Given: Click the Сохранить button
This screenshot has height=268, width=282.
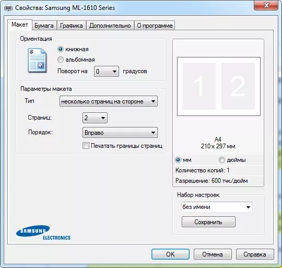Looking at the screenshot, I should (208, 222).
